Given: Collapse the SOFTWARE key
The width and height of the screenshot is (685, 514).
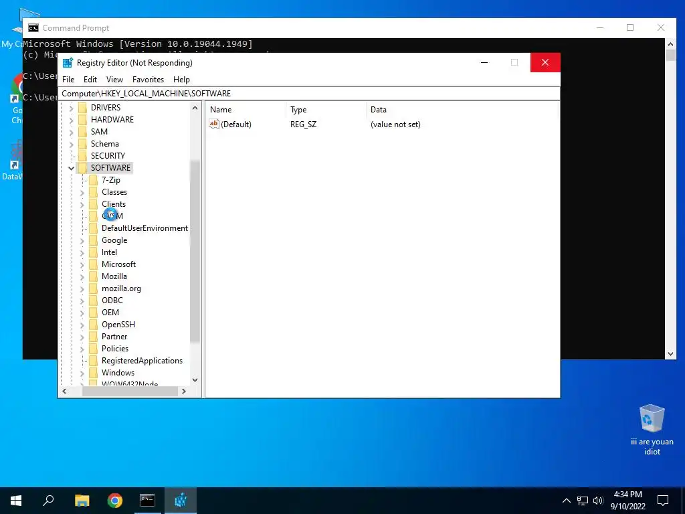Looking at the screenshot, I should coord(71,168).
